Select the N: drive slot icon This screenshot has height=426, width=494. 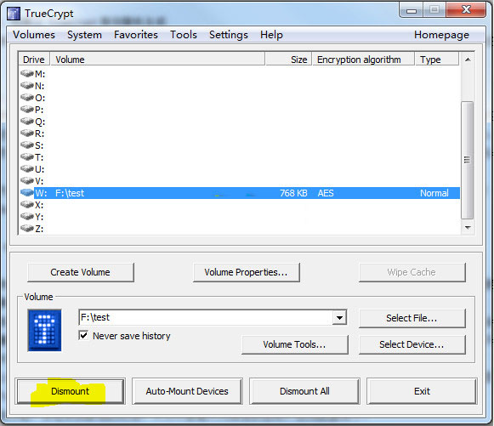(x=27, y=85)
